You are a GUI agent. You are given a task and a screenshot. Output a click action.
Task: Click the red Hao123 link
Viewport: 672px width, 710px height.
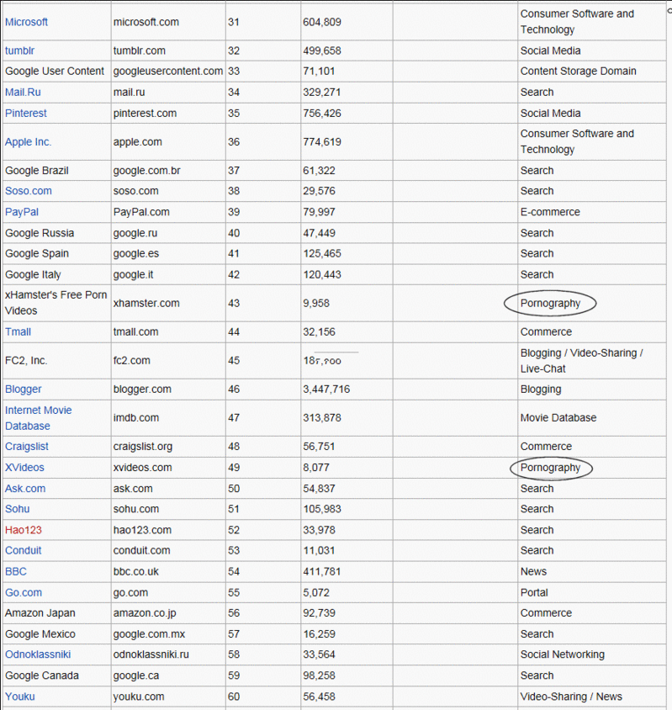point(23,530)
